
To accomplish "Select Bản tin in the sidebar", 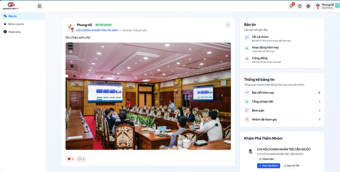I will pos(23,16).
